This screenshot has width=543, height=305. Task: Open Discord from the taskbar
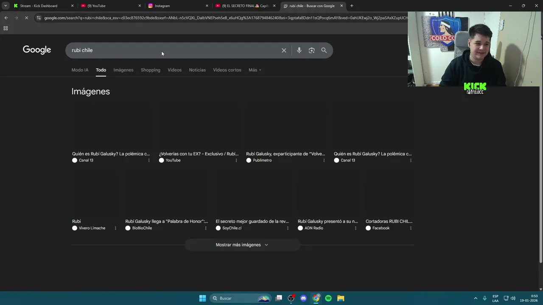coord(303,298)
